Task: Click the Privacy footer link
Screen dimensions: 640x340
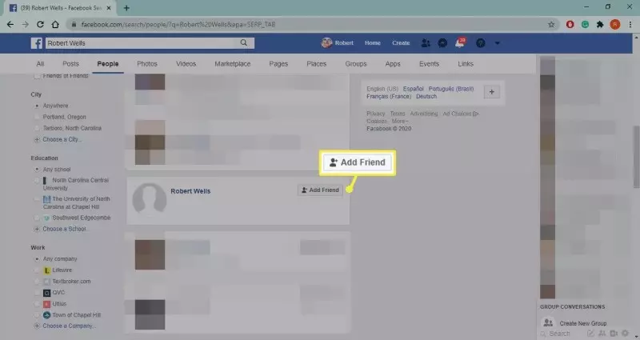Action: (x=375, y=114)
